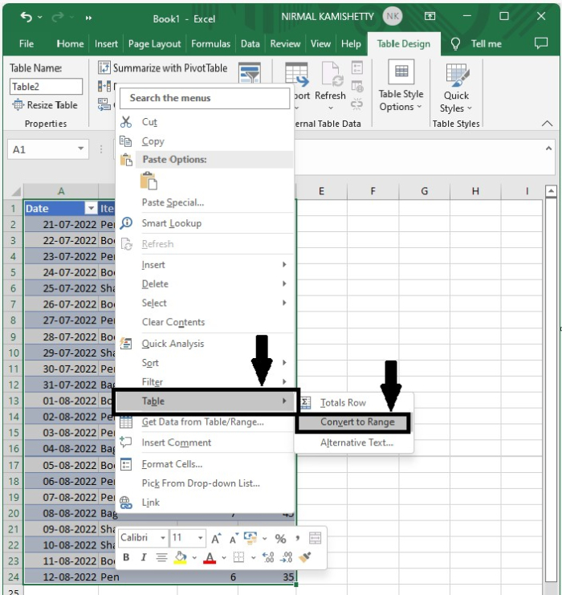Open the Table Style Options menu
This screenshot has height=595, width=562.
401,86
